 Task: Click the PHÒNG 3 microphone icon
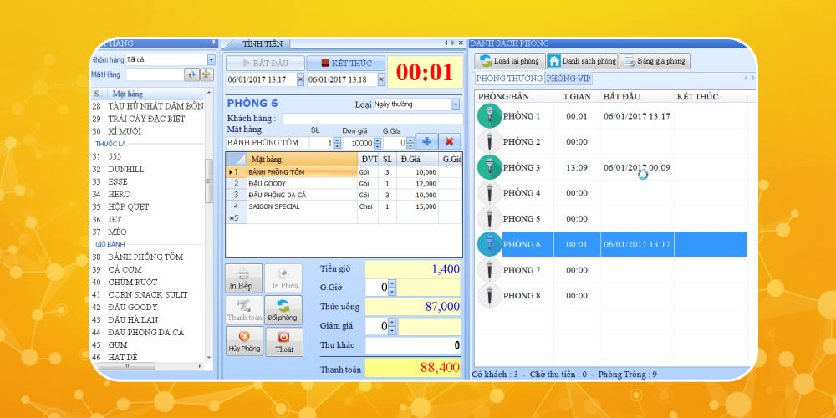(489, 167)
